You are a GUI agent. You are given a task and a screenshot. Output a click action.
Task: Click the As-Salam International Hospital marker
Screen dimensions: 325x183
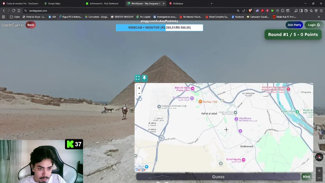288,89
